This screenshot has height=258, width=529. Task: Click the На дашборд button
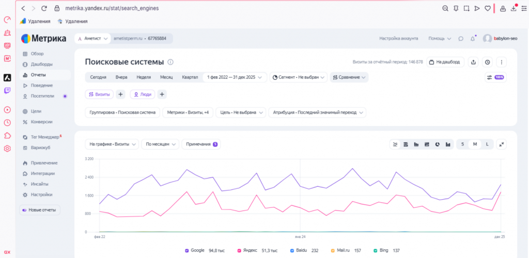445,62
